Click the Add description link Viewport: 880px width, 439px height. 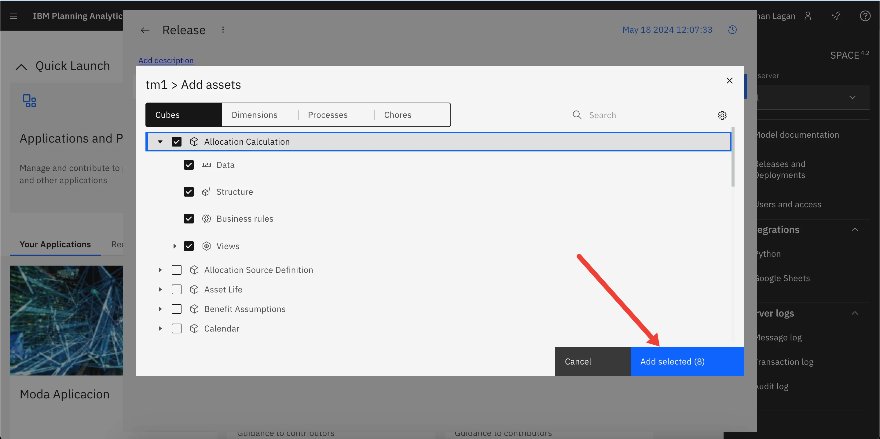click(x=166, y=60)
